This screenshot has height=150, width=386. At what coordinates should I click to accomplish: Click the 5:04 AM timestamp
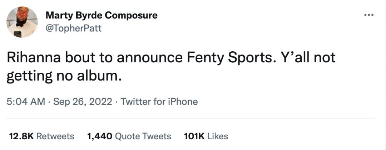(26, 102)
